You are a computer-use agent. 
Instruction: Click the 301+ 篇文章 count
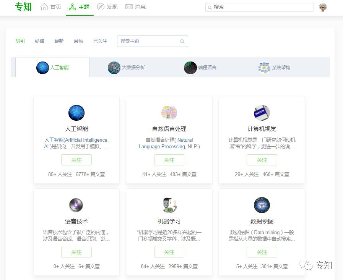click(x=275, y=267)
